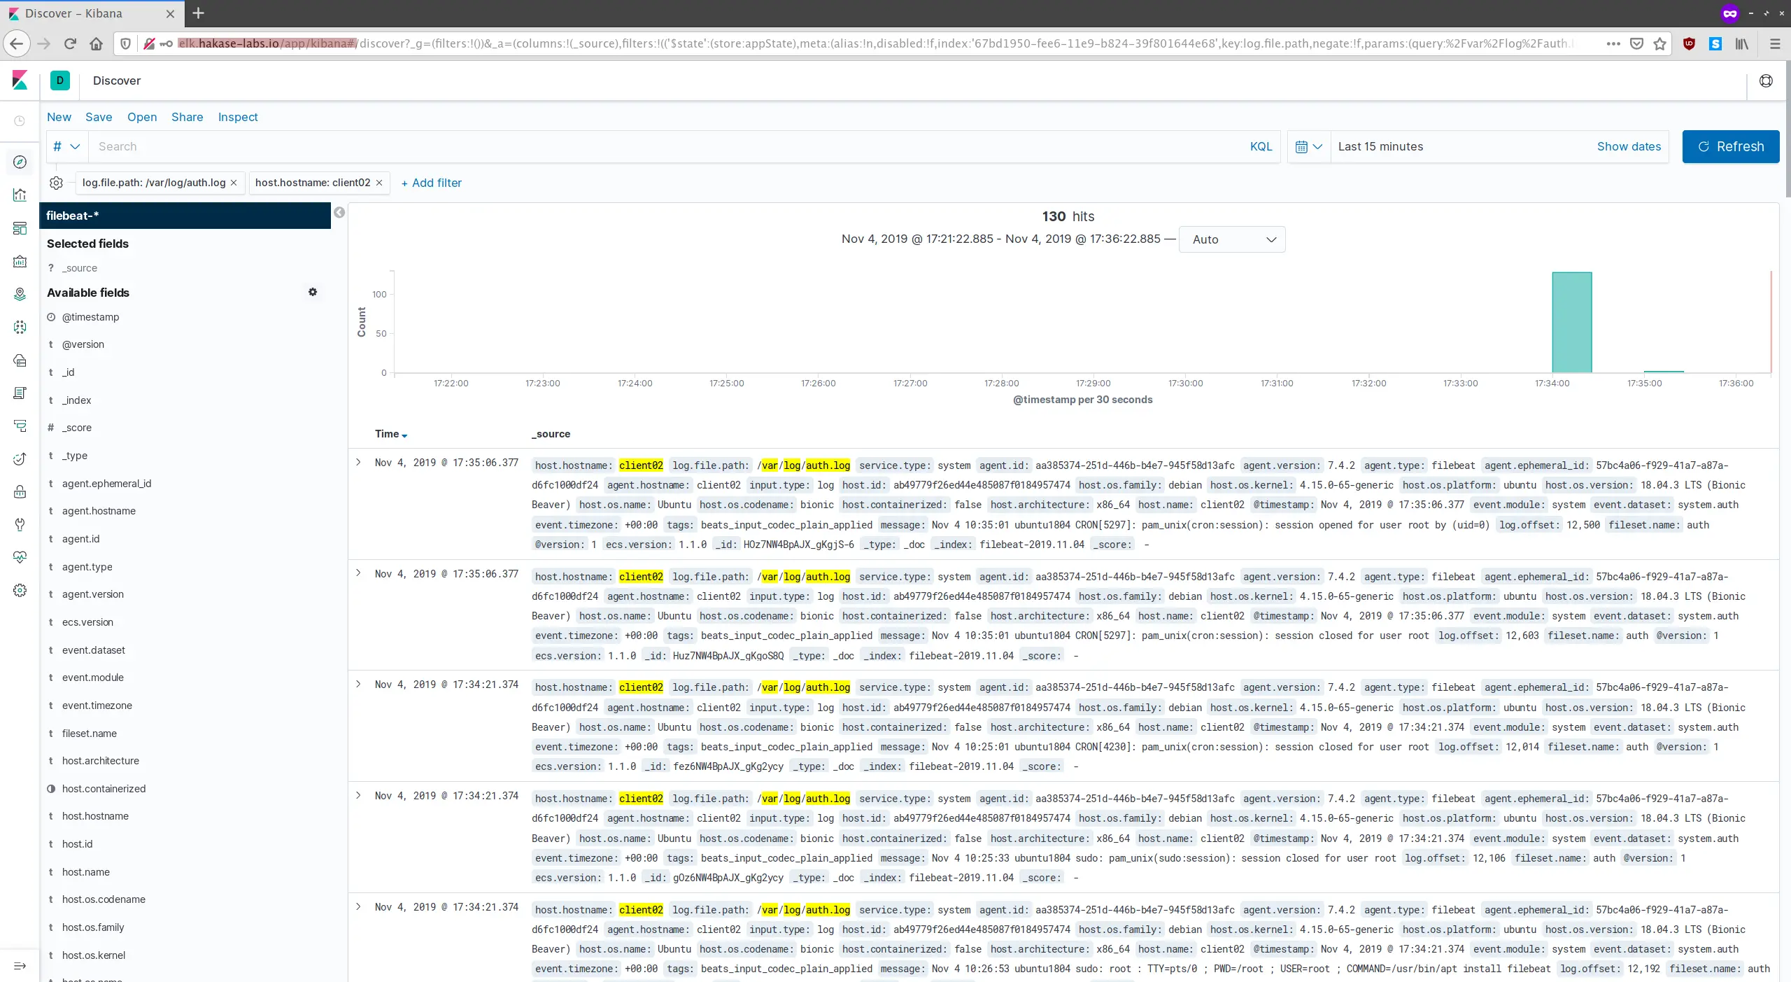Click Add filter link

tap(431, 183)
